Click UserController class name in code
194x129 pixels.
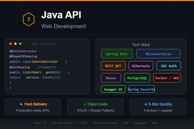(45, 62)
